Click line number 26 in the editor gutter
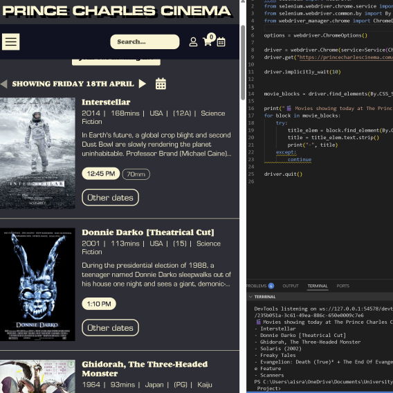 pos(251,181)
